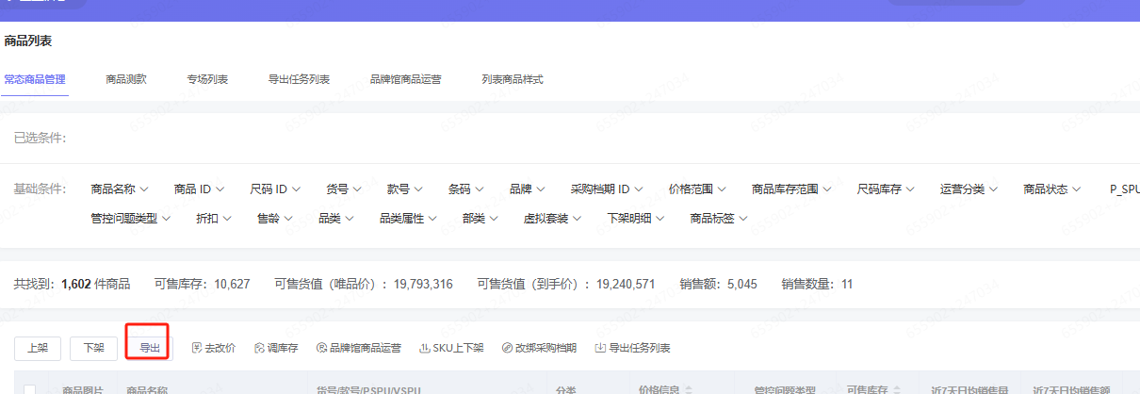The image size is (1140, 394).
Task: Sort by 价格信息 column sort arrows
Action: (687, 388)
